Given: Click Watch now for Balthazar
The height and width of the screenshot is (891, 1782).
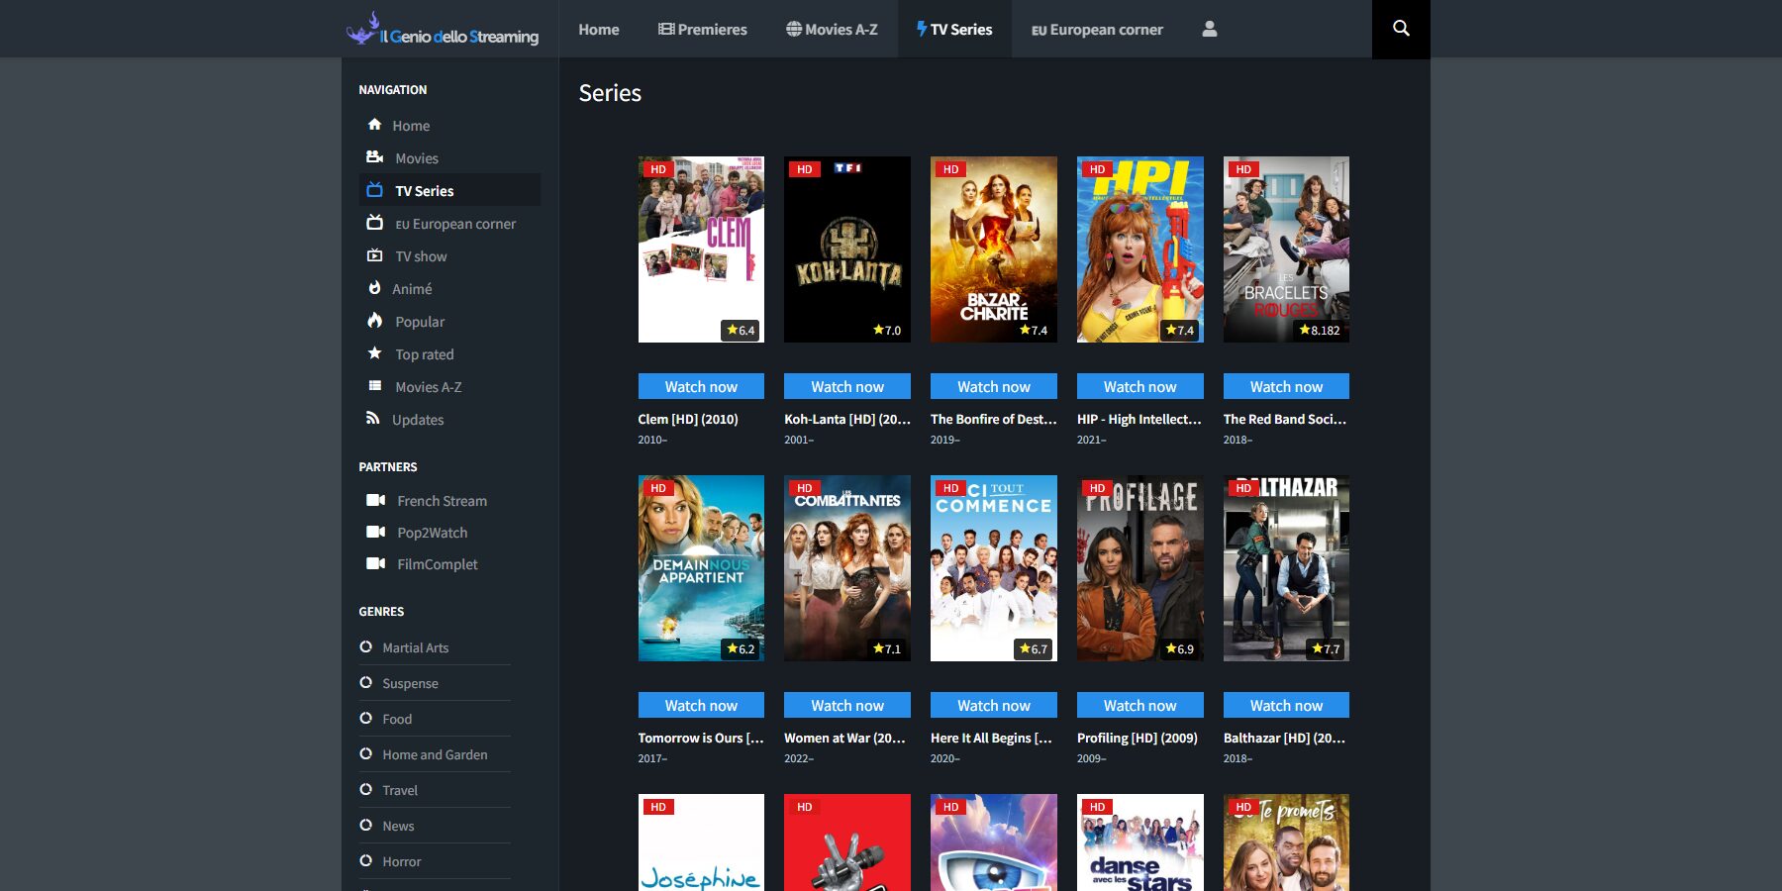Looking at the screenshot, I should (1286, 705).
